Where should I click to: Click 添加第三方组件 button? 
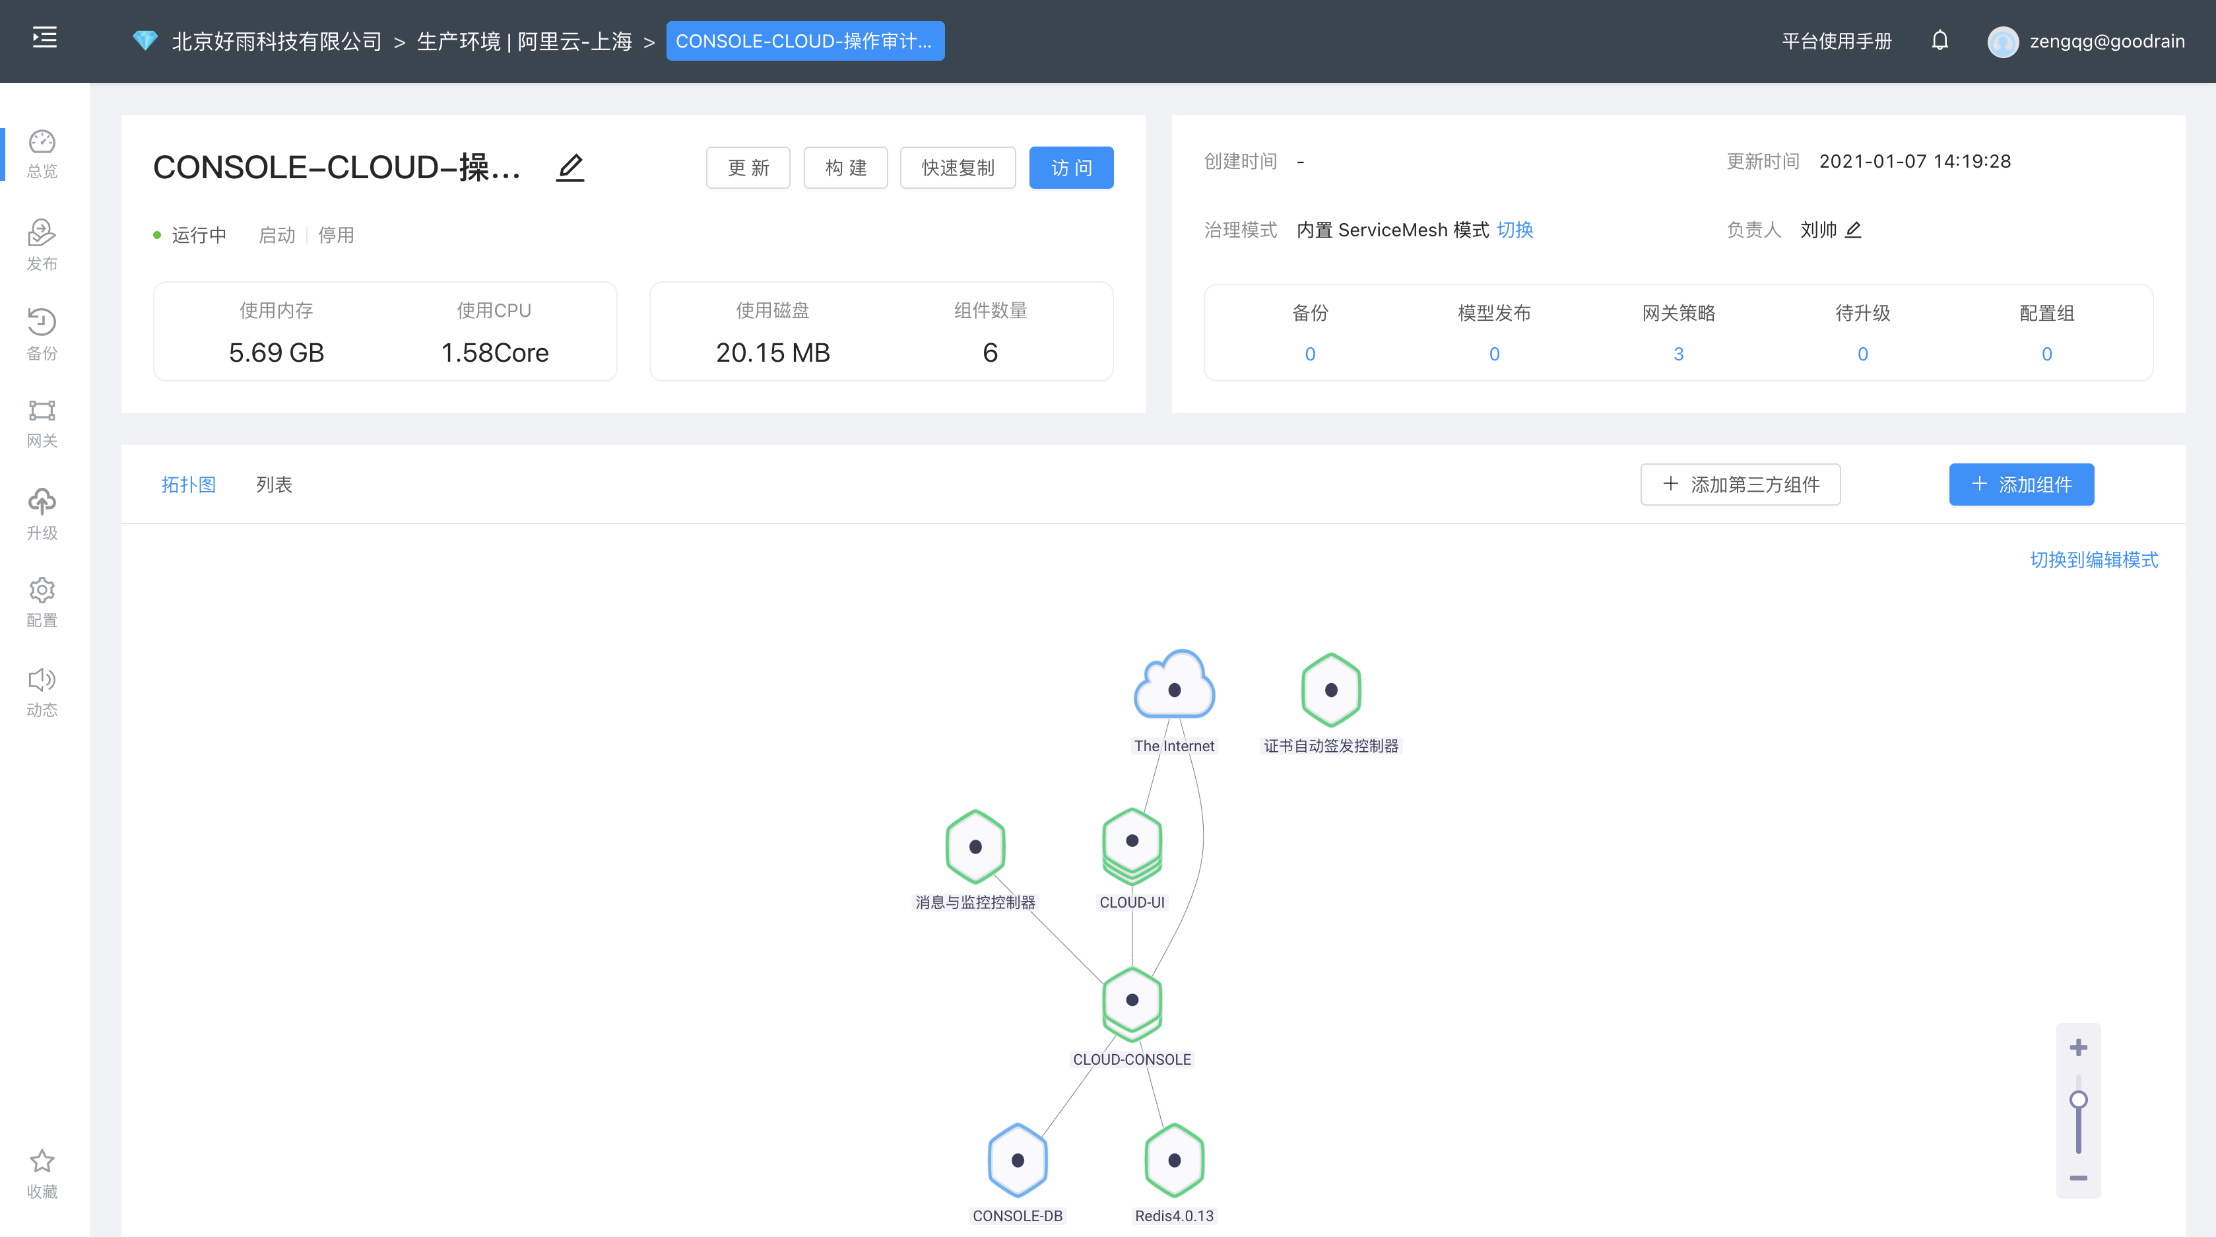1740,485
